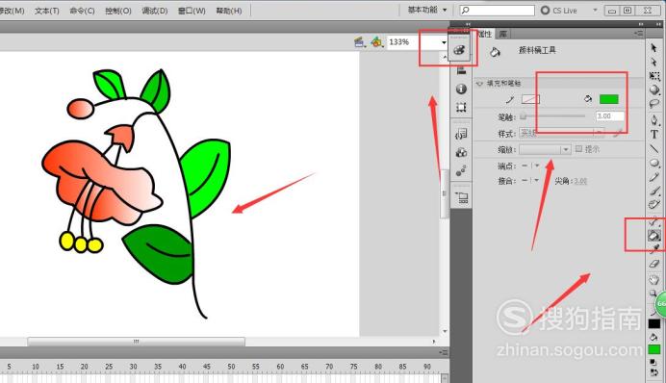Open the 窗口(W) menu
The image size is (666, 383).
(192, 11)
